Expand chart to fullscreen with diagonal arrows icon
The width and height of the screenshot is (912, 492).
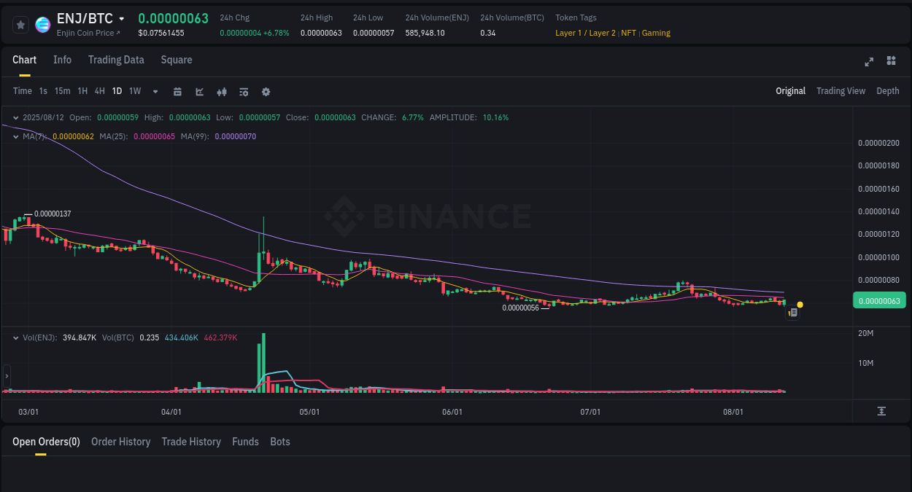coord(868,61)
